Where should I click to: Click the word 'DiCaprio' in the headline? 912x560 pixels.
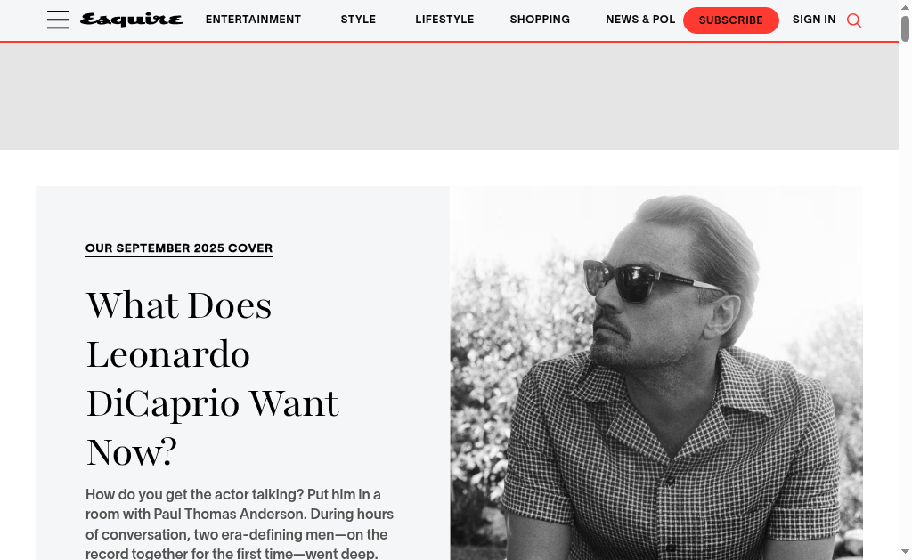163,403
